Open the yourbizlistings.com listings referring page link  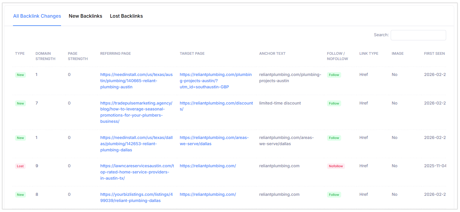pyautogui.click(x=136, y=197)
